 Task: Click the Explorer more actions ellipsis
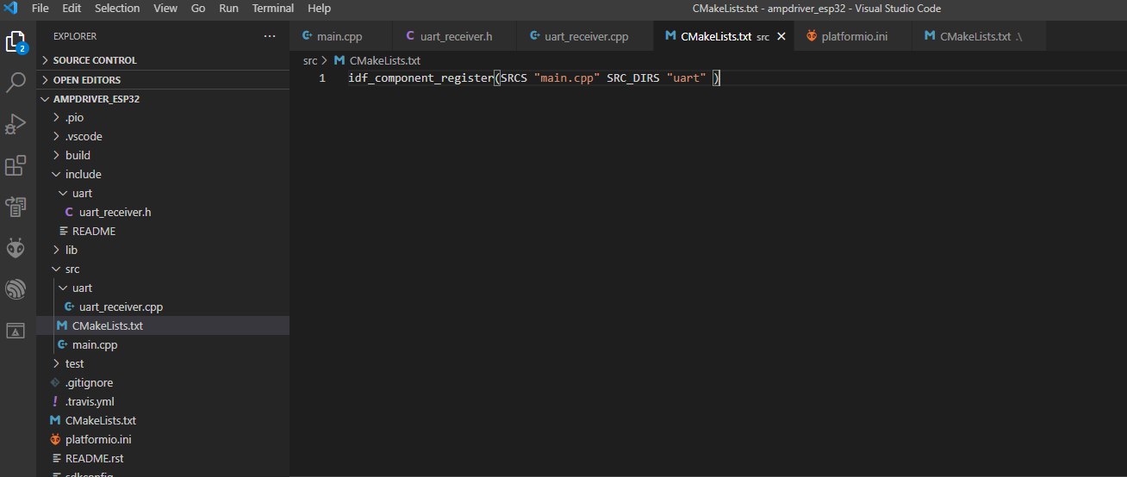click(270, 37)
